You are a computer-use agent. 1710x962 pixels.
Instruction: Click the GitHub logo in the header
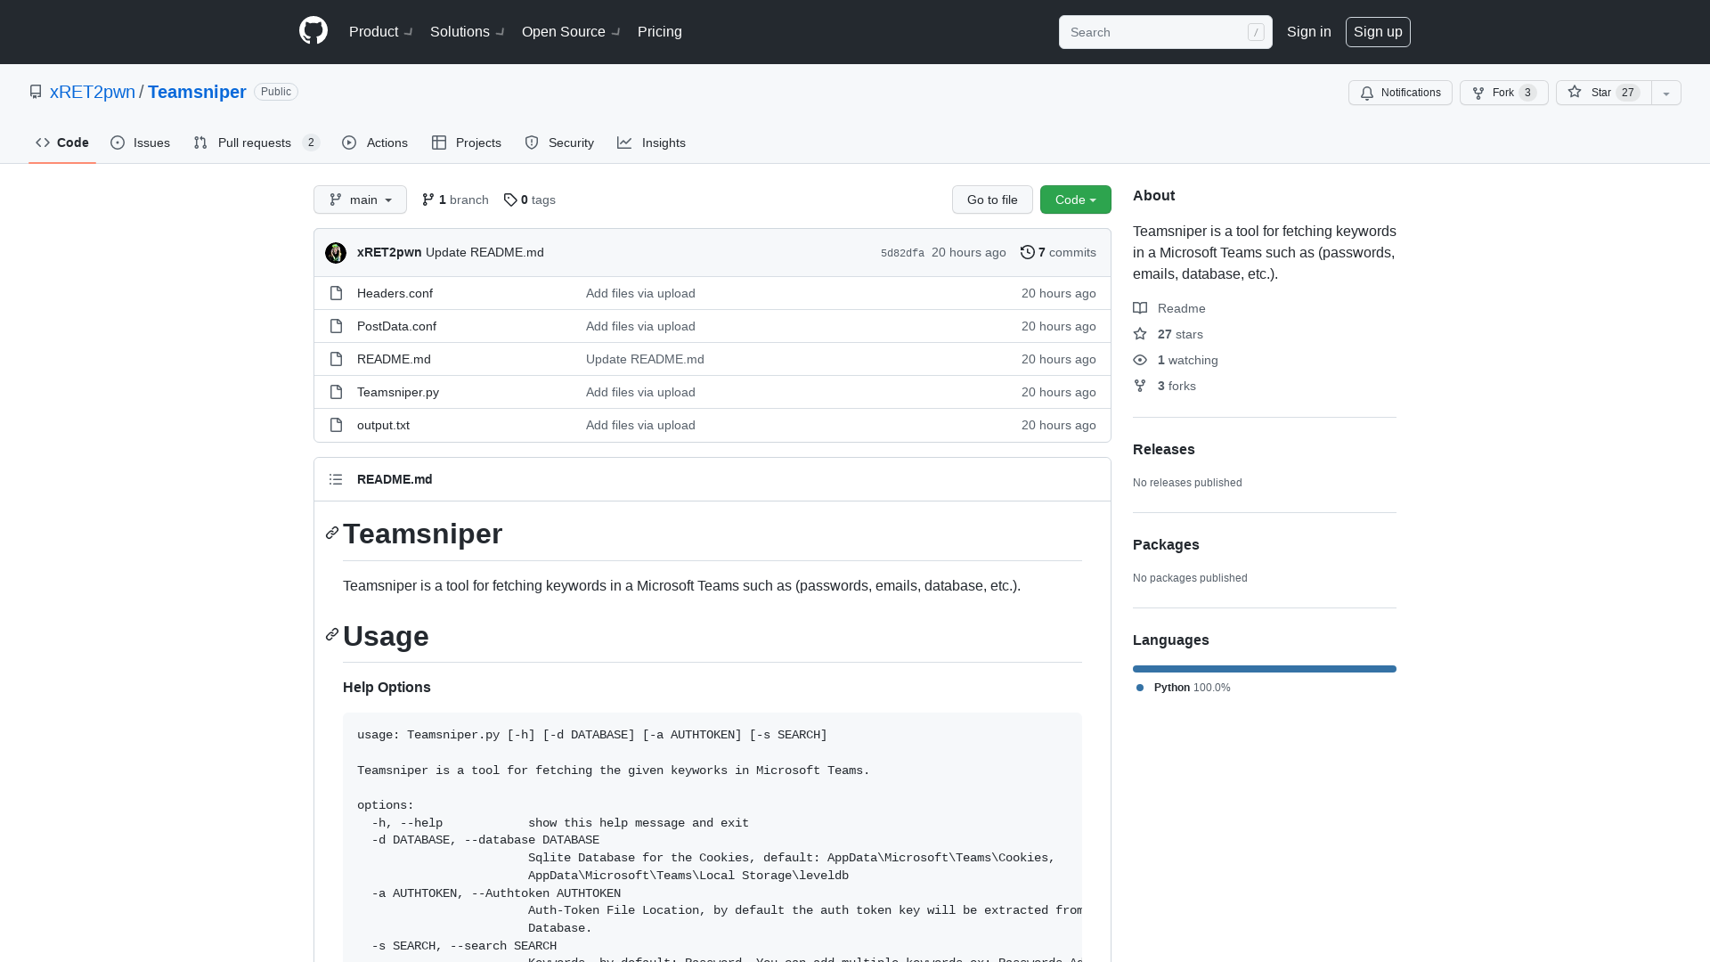coord(313,31)
